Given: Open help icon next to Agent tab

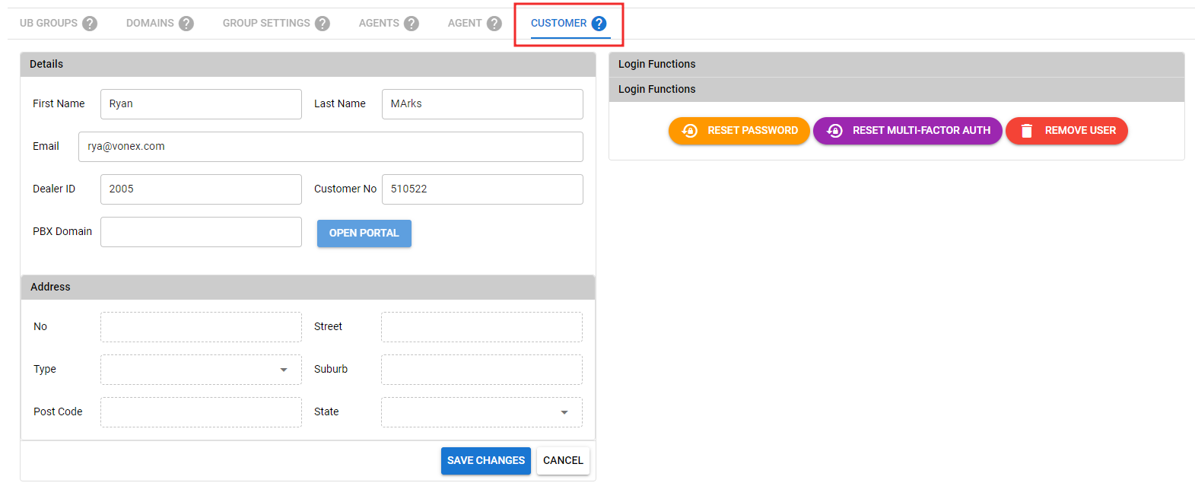Looking at the screenshot, I should coord(494,24).
